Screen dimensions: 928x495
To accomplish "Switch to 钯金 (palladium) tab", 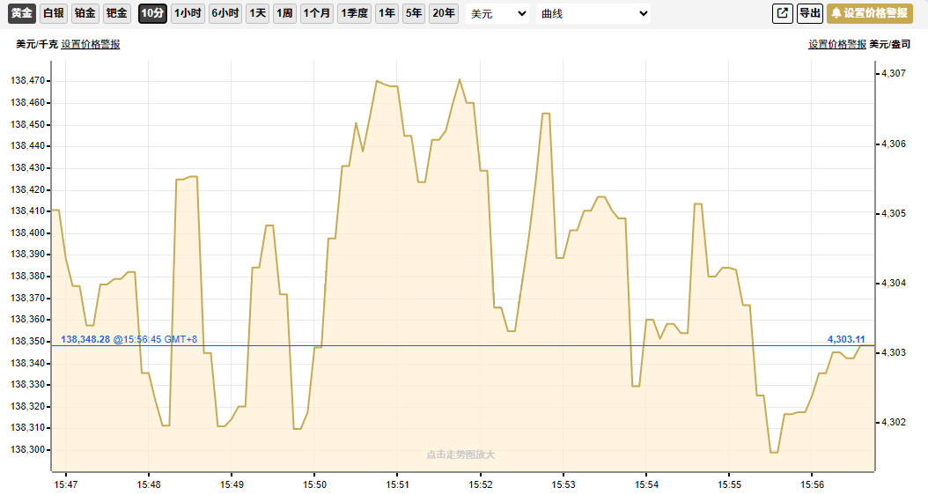I will point(116,13).
